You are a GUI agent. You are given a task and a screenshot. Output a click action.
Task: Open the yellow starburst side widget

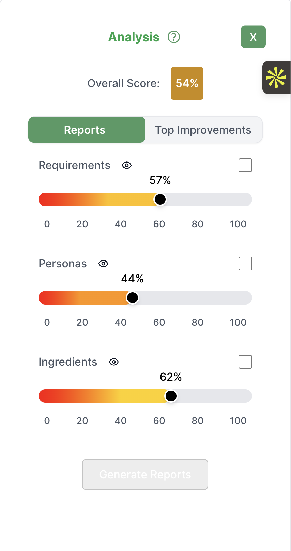coord(276,77)
